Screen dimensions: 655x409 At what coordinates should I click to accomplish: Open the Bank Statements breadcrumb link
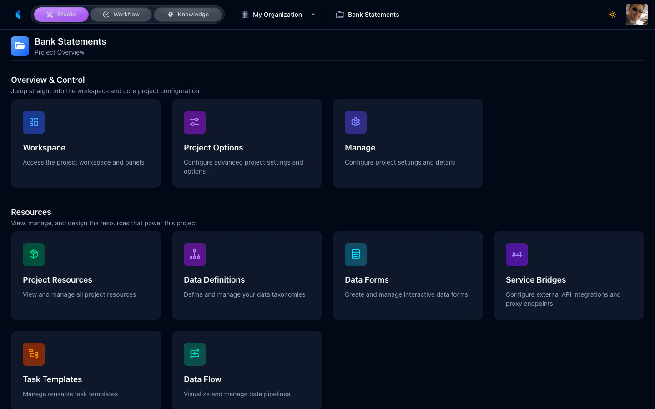click(x=373, y=15)
